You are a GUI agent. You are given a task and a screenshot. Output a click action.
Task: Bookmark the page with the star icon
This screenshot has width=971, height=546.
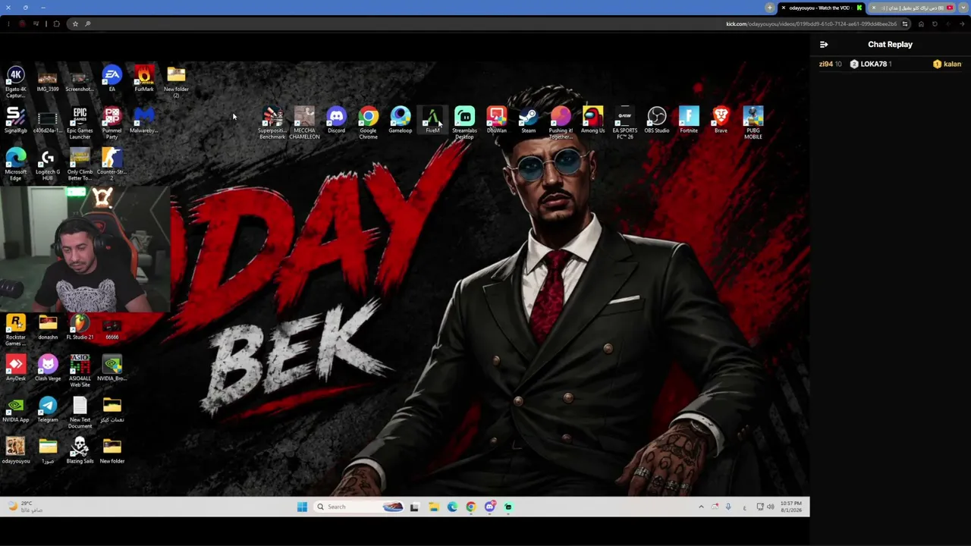point(75,24)
